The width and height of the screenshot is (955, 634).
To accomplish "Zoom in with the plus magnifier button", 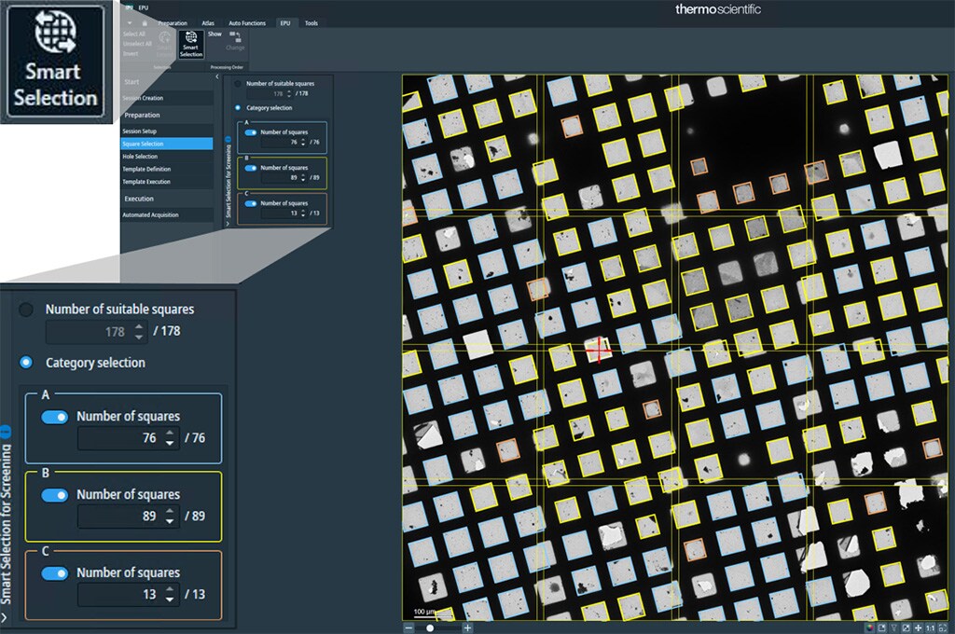I will pos(468,627).
